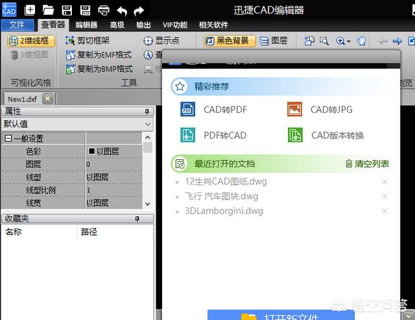Screen dimensions: 415x320
Task: Open 3DLamborgini.dwg recent file
Action: 224,211
